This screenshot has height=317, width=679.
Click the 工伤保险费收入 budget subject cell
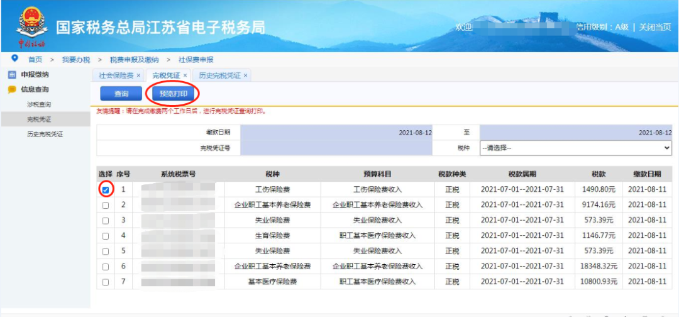(378, 190)
